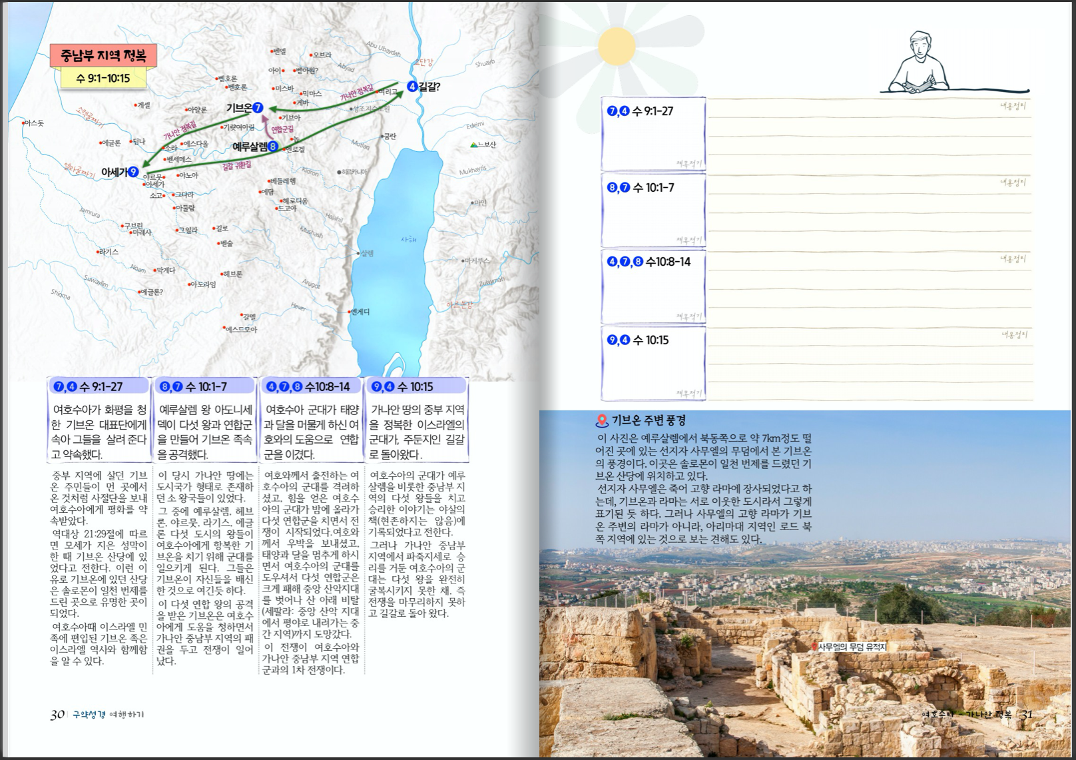Click the 수 10:1-7 column header below the map
Viewport: 1076px width, 760px height.
206,386
